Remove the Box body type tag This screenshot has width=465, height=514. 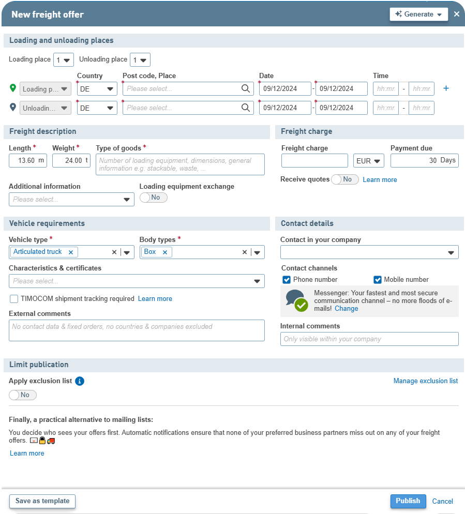tap(165, 252)
